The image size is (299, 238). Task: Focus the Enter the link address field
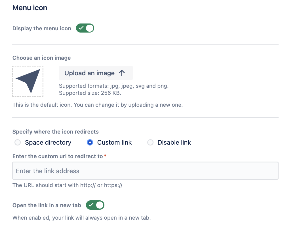click(x=145, y=171)
